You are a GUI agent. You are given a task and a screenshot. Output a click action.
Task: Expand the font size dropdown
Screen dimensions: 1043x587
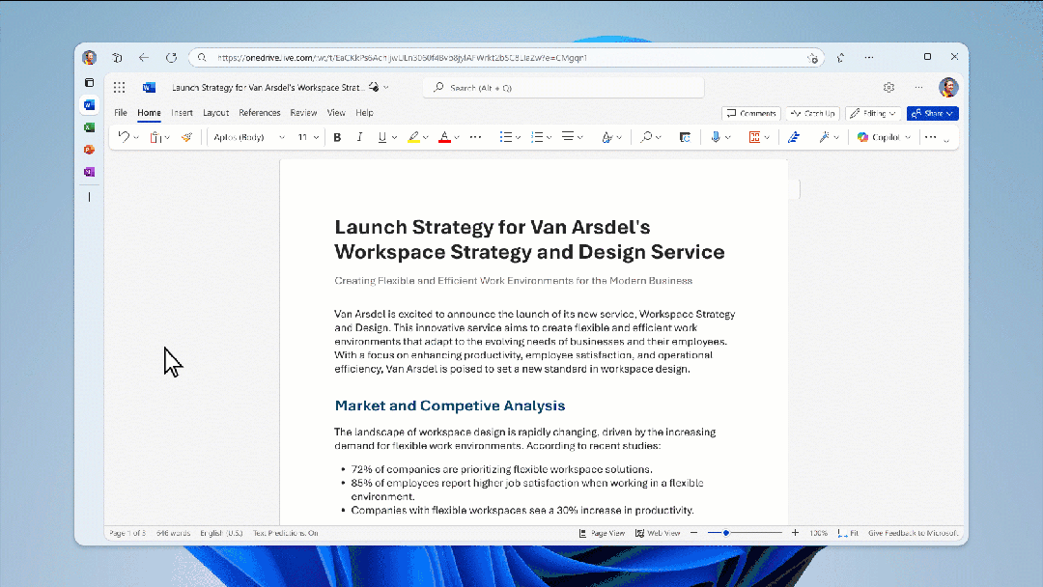[307, 137]
